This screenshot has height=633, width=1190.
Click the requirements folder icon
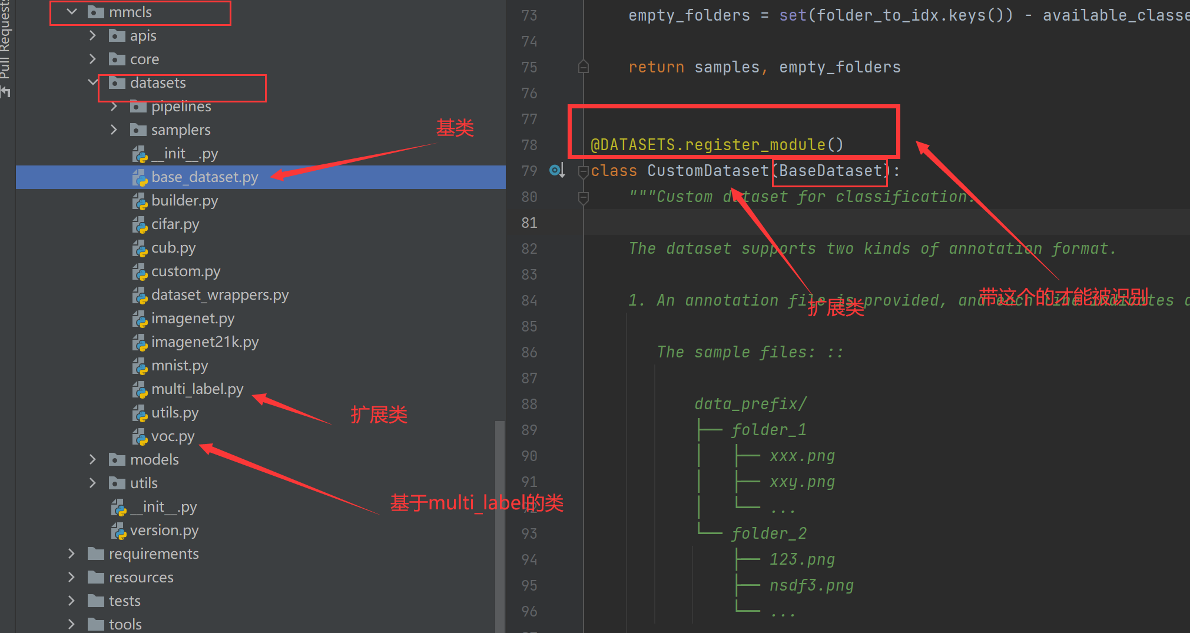96,554
